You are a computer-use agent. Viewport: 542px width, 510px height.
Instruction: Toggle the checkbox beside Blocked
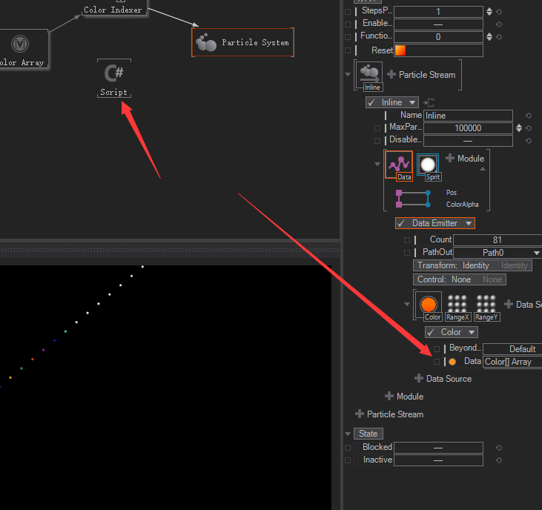348,448
